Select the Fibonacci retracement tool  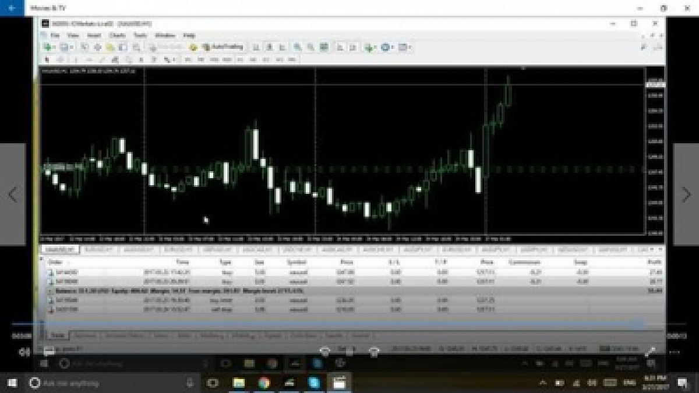click(x=129, y=59)
